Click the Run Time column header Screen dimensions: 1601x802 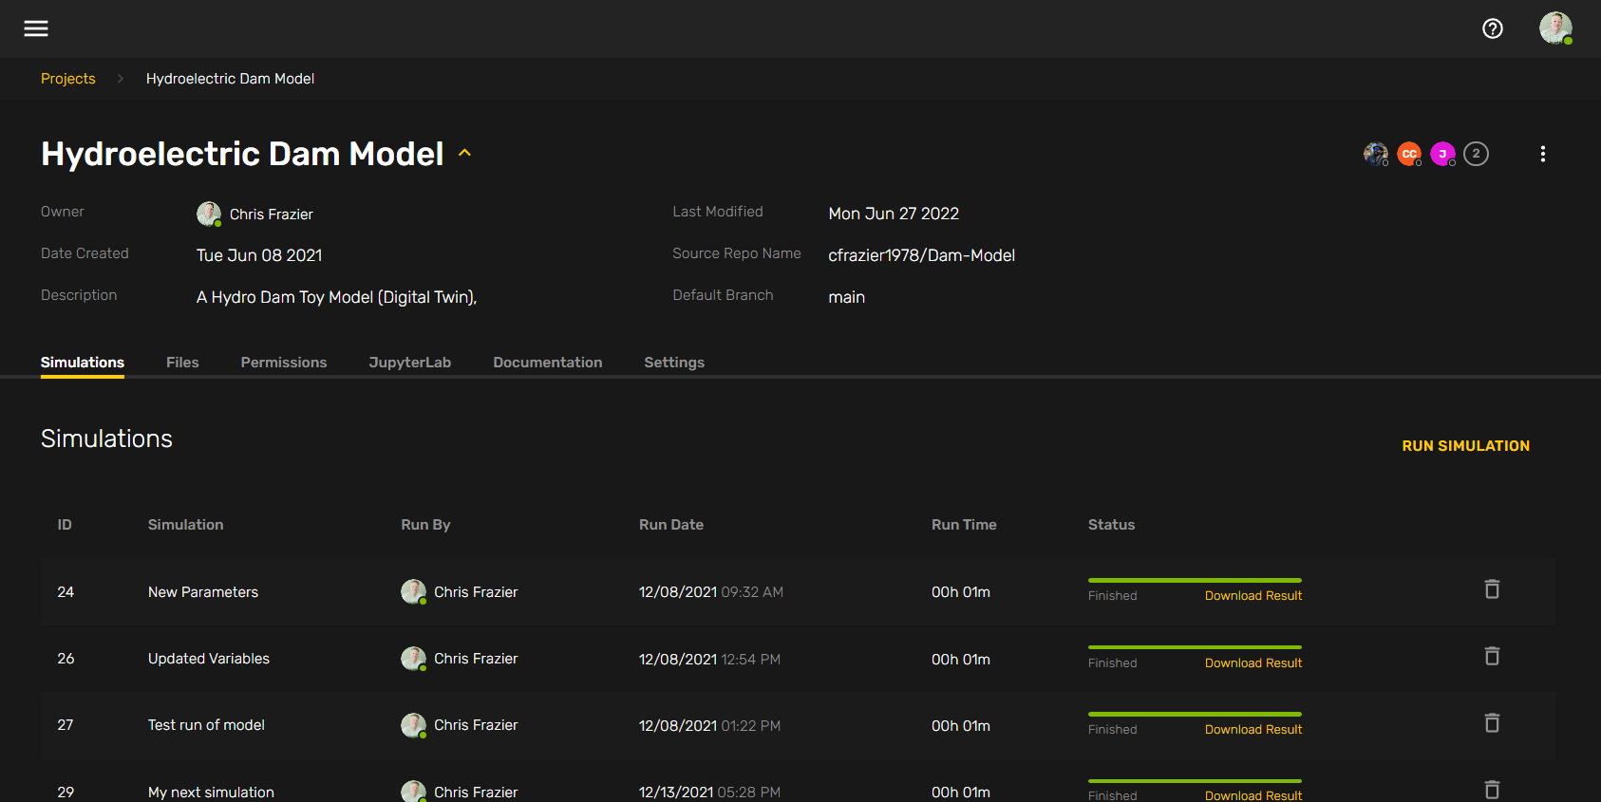[x=964, y=525]
